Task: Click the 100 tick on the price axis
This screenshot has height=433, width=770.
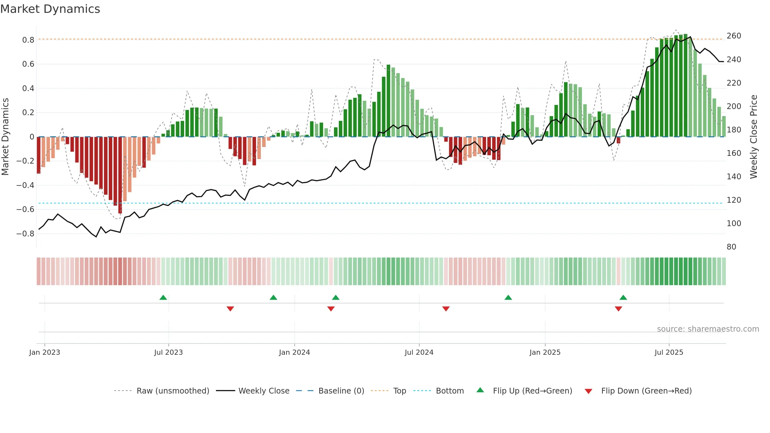Action: coord(734,224)
